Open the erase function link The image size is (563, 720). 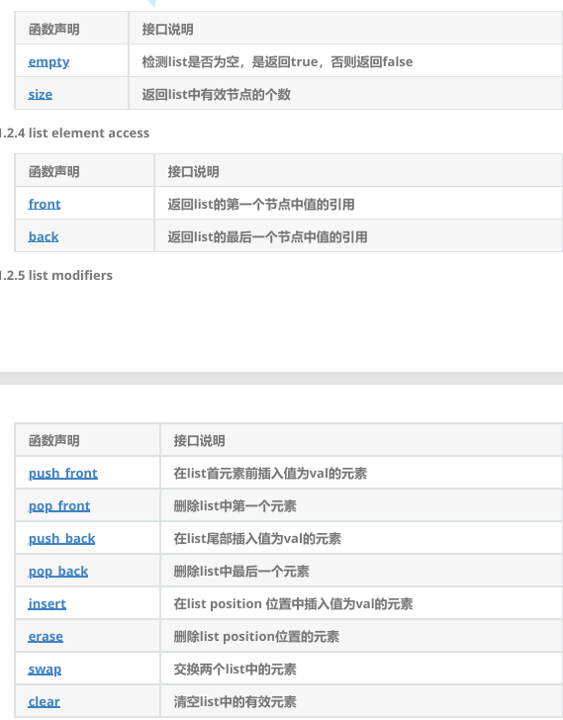(x=46, y=637)
